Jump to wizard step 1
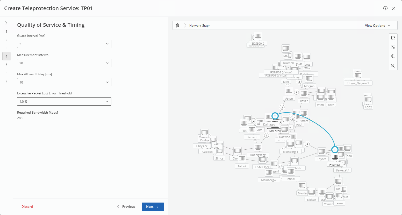This screenshot has height=215, width=402. point(6,32)
